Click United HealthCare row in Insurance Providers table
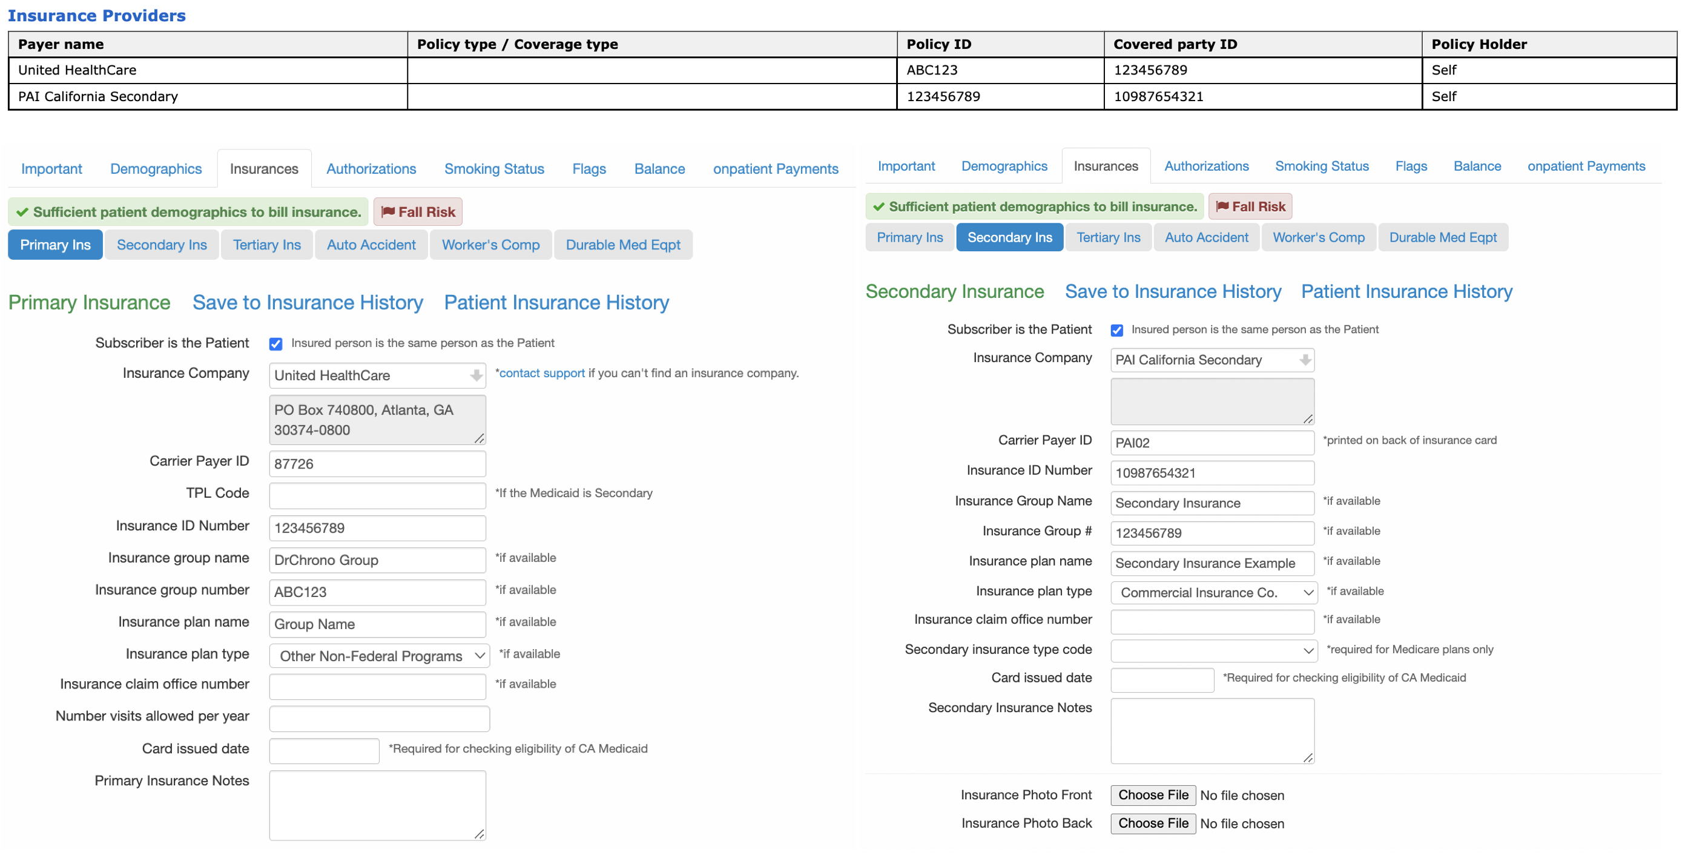This screenshot has height=861, width=1688. pos(843,70)
